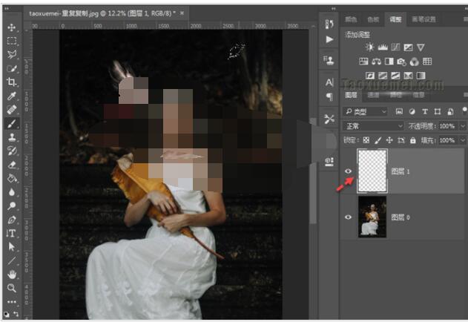The height and width of the screenshot is (322, 468).
Task: Select the Pen tool
Action: pos(12,220)
